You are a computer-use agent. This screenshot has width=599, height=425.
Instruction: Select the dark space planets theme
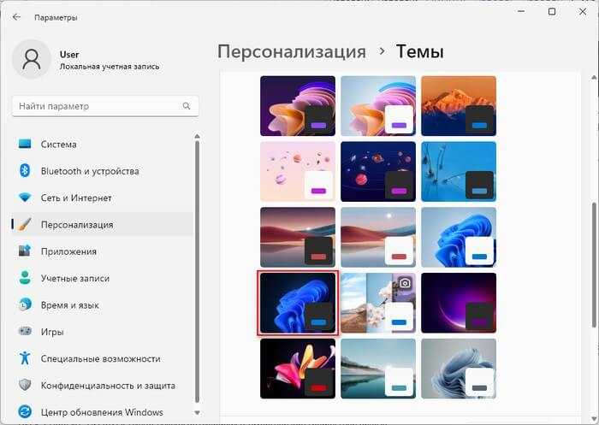click(x=378, y=171)
